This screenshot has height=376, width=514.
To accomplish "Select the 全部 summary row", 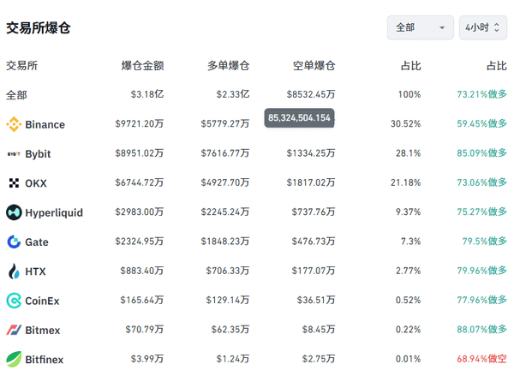I will click(x=17, y=94).
